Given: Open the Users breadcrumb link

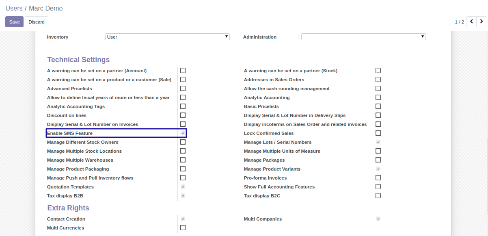Looking at the screenshot, I should click(x=14, y=9).
